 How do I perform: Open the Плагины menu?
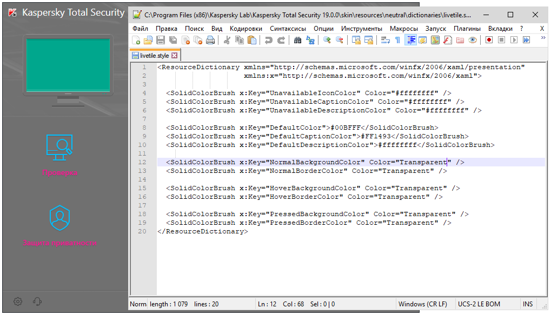467,29
